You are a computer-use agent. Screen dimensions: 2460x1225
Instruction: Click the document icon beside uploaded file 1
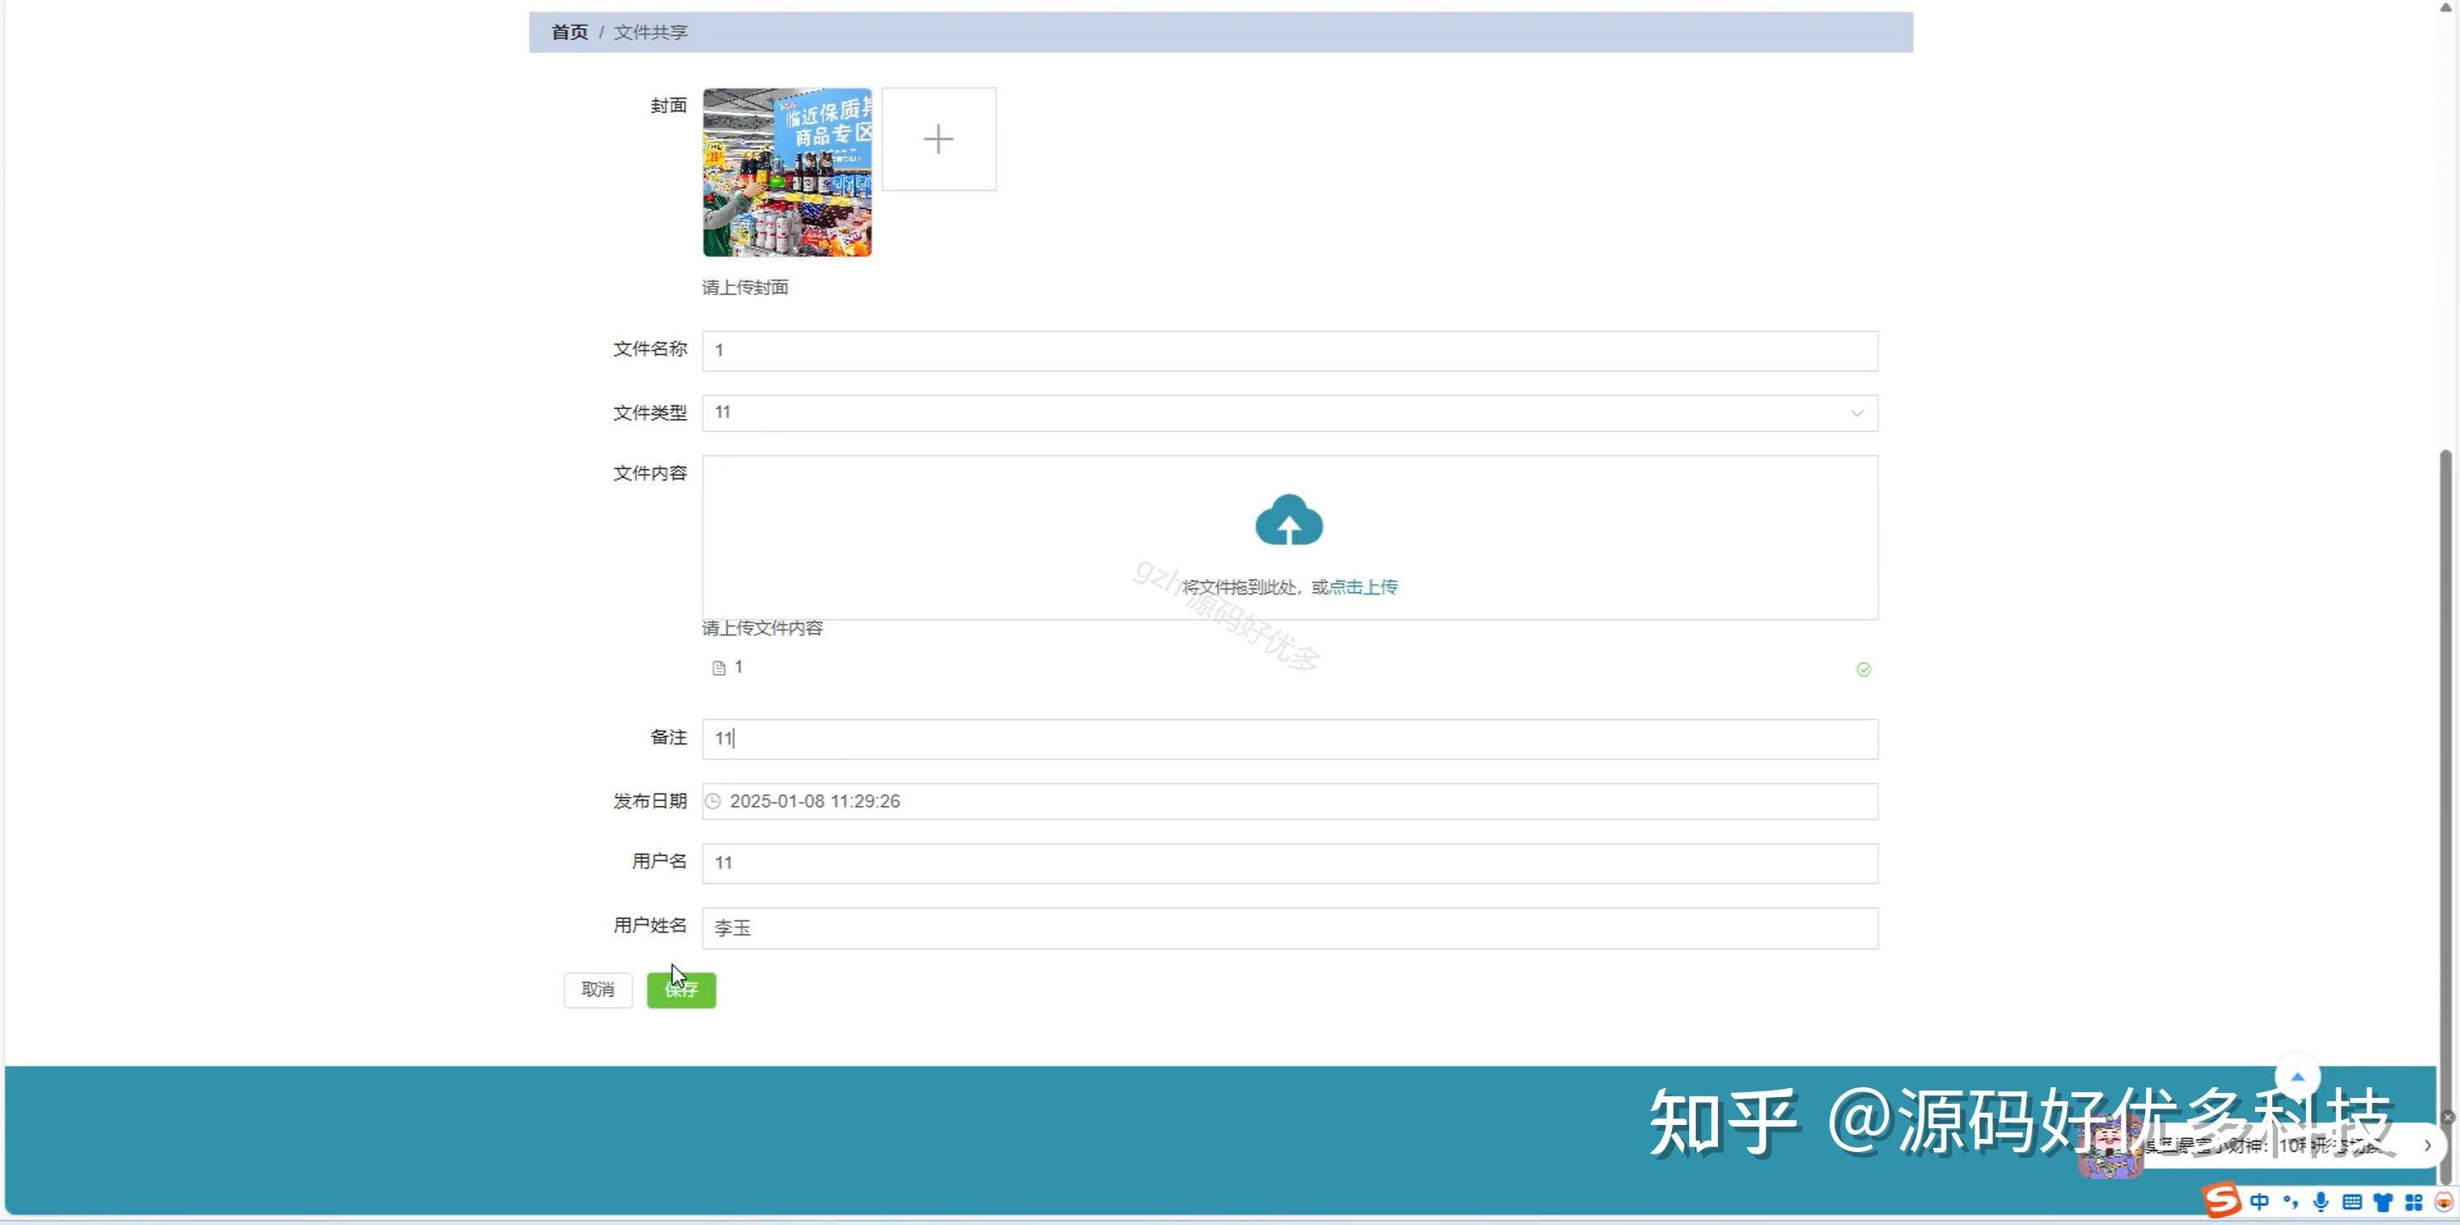(x=718, y=667)
